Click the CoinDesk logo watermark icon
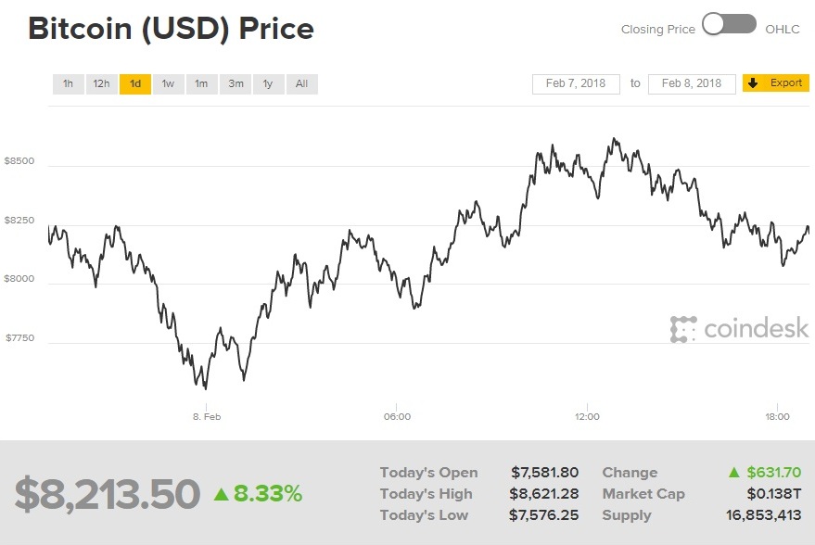815x545 pixels. point(683,329)
